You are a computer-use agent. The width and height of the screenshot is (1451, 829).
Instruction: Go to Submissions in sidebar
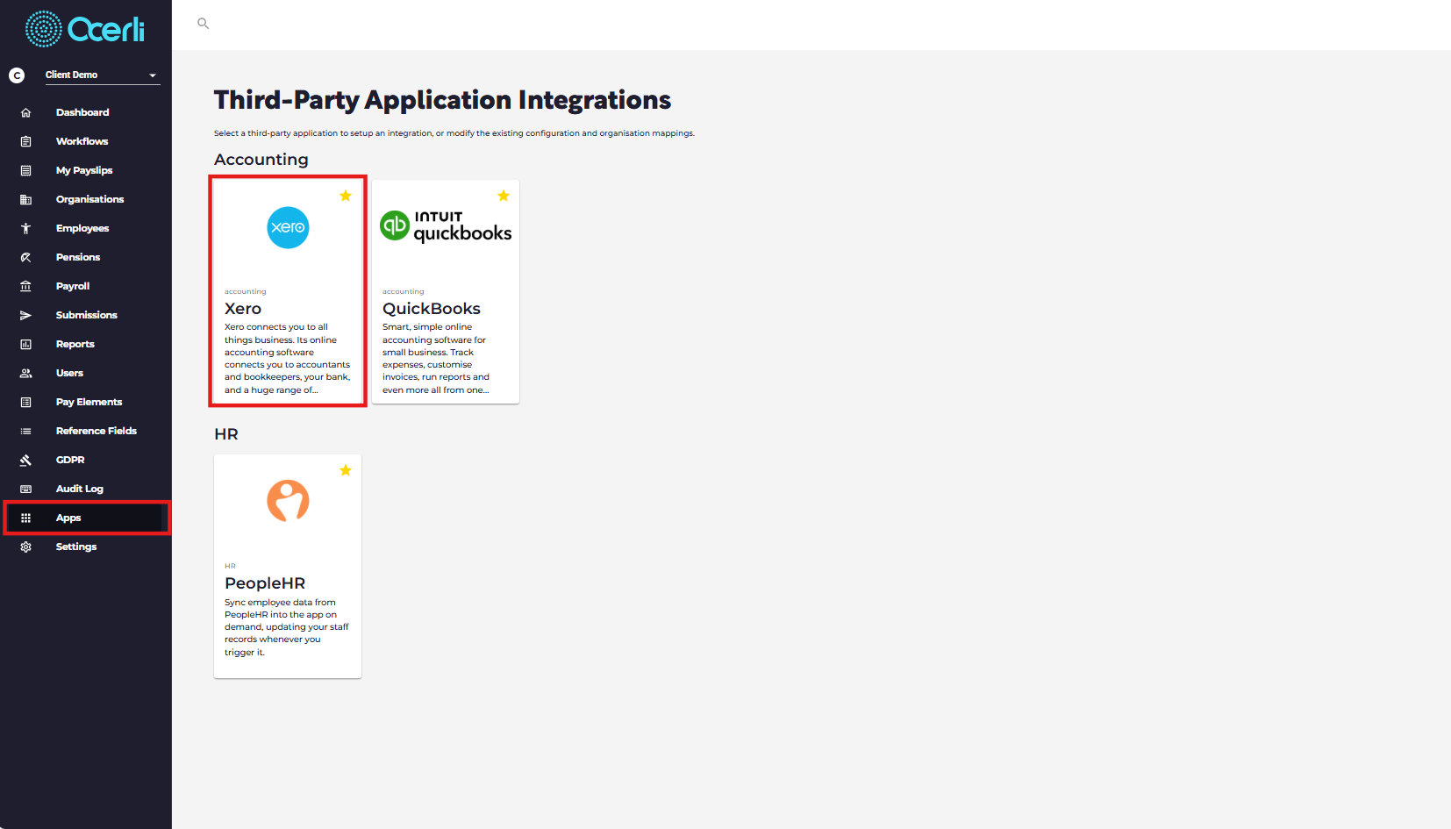point(87,315)
